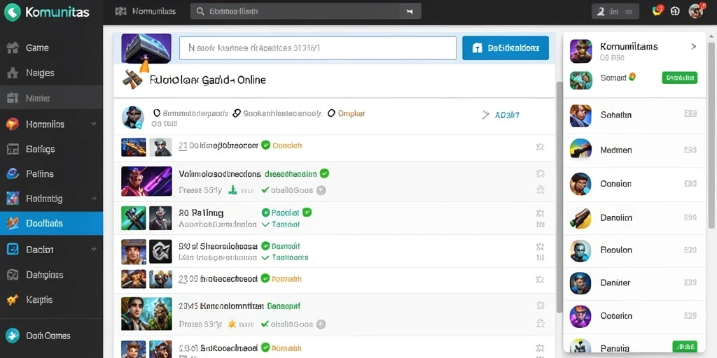
Task: Click the user profile avatar in top-right
Action: (695, 11)
